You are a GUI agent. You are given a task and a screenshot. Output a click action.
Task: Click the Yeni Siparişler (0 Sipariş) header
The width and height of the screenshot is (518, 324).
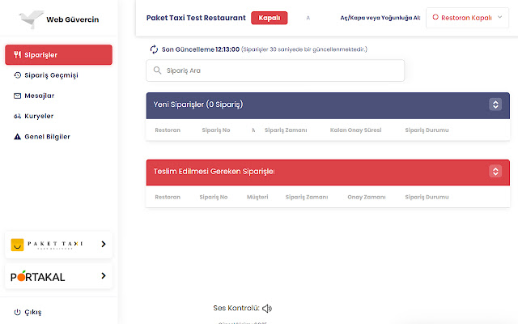coord(328,105)
